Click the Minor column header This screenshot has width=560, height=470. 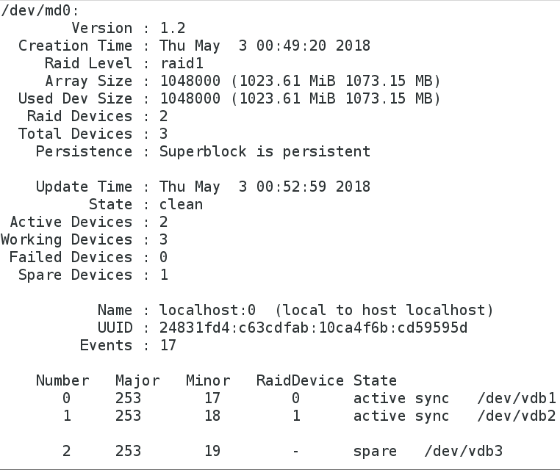click(208, 380)
